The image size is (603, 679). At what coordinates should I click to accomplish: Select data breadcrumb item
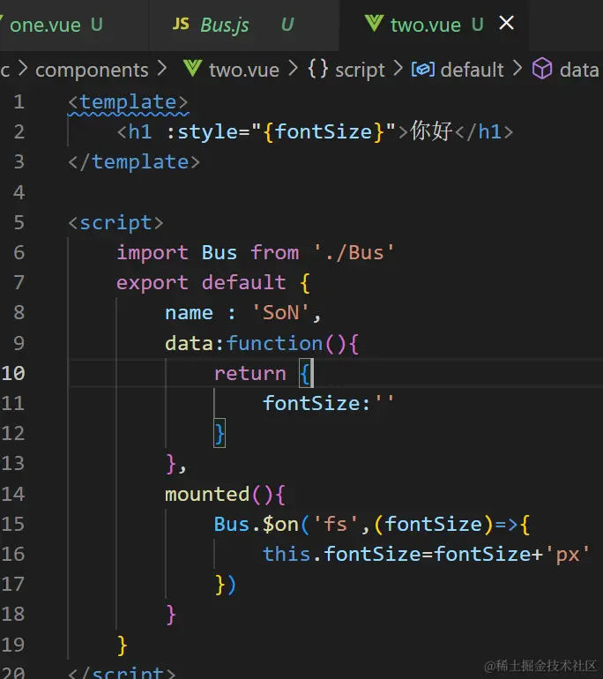[x=579, y=71]
